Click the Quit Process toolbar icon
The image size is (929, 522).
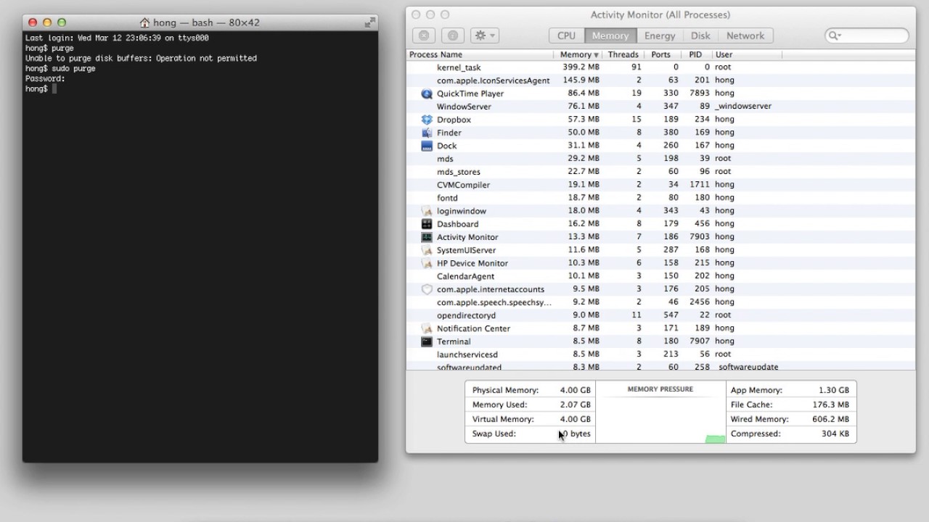(425, 36)
